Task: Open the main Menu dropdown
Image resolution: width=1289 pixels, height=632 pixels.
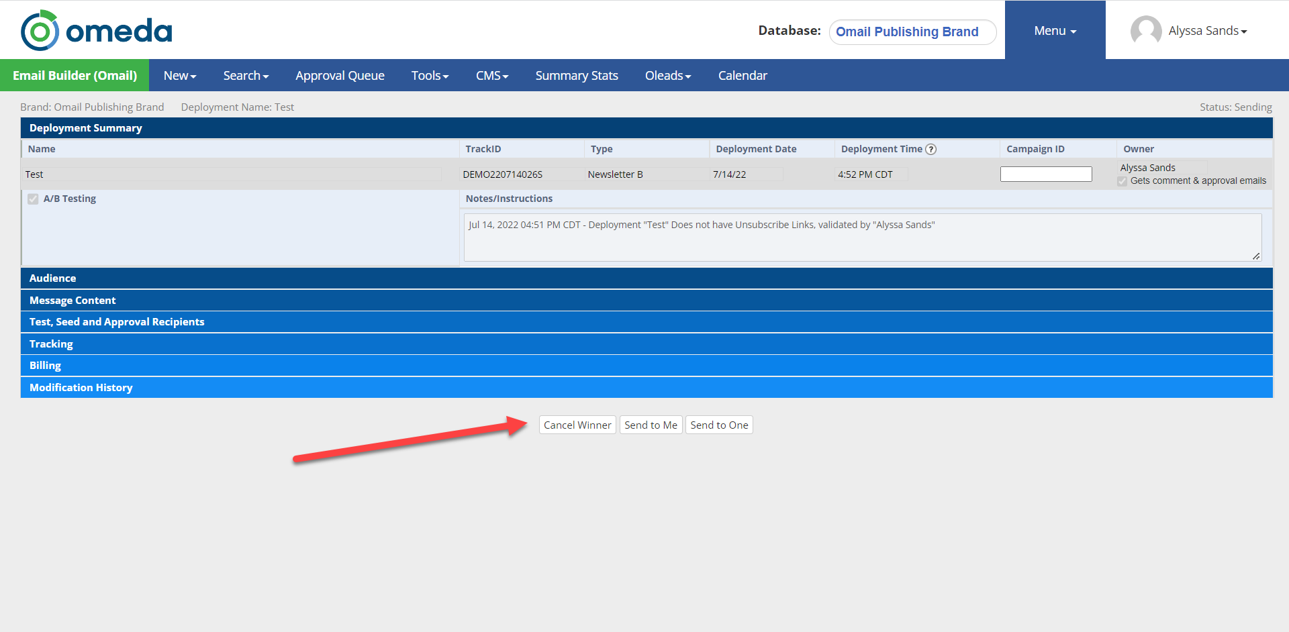Action: click(x=1055, y=31)
